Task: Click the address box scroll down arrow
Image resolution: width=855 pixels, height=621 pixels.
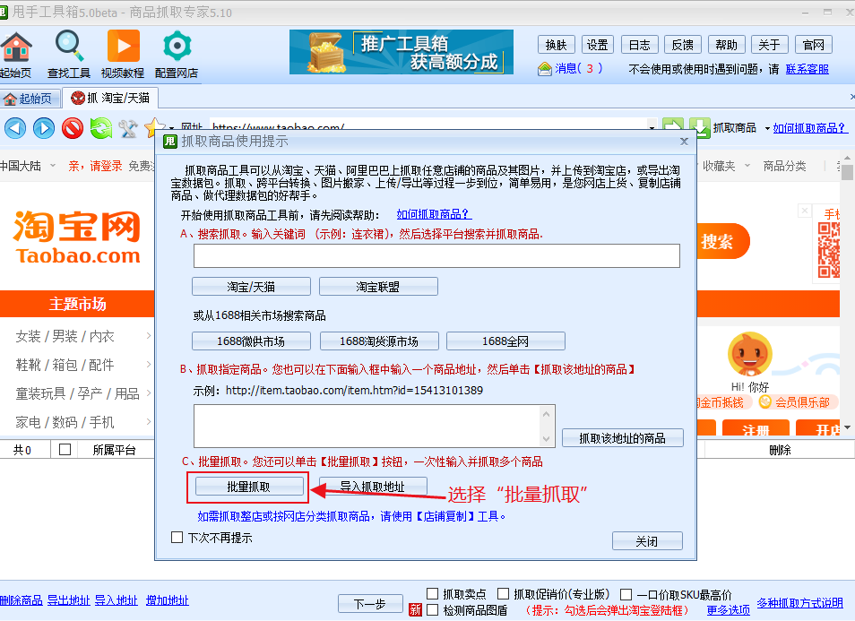Action: pos(546,439)
